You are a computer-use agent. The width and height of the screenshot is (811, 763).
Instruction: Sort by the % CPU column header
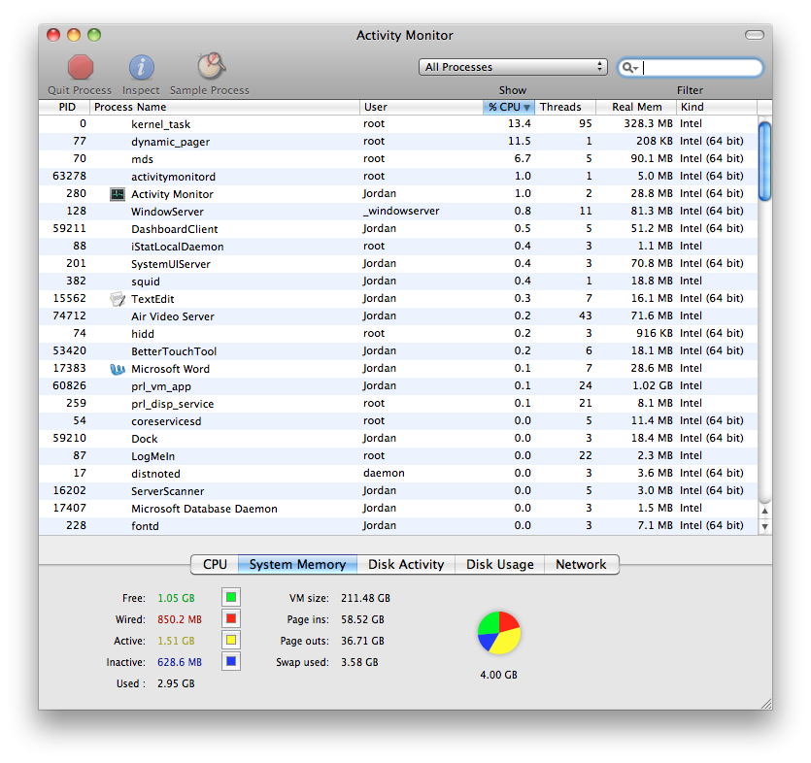tap(509, 107)
